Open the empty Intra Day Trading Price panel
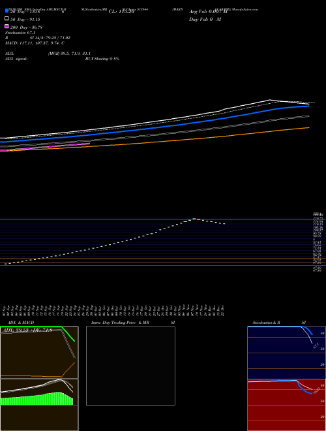 [130, 366]
